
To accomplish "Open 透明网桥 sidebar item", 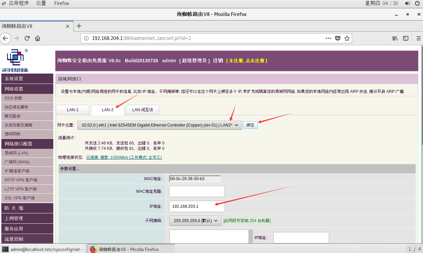I will 27,134.
